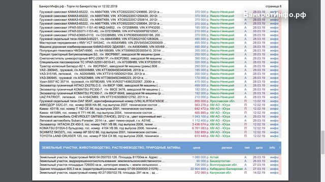Click the Башкортостан region cell
This screenshot has height=182, width=325.
tap(220, 161)
